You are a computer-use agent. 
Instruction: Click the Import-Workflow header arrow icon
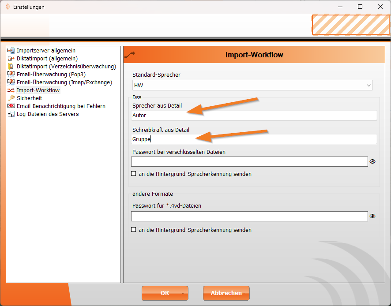[x=130, y=55]
